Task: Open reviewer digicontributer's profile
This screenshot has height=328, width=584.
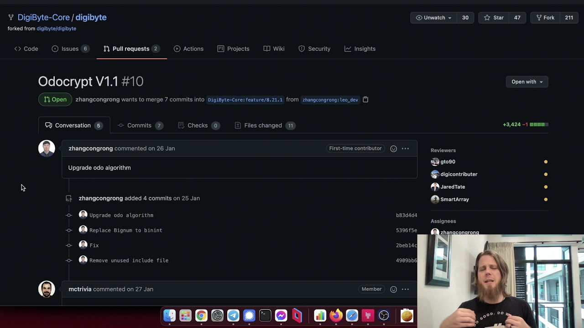Action: pos(459,174)
